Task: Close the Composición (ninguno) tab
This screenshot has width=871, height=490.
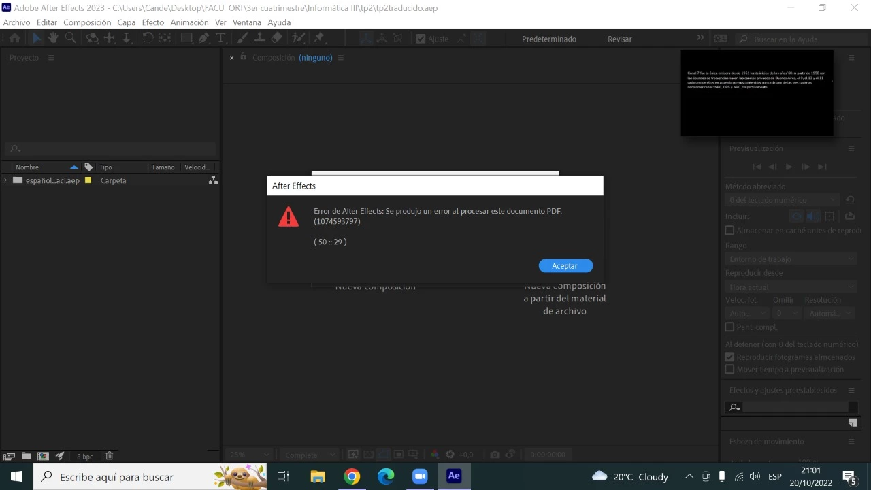Action: [x=231, y=58]
